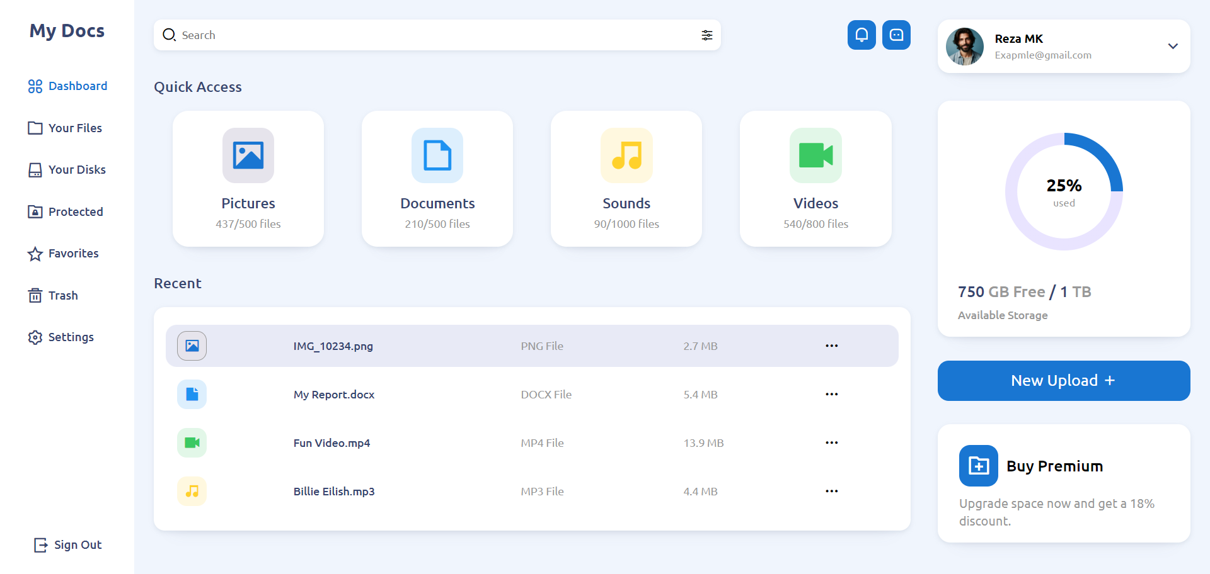Click the 210/500 files label
The image size is (1210, 574).
point(437,224)
